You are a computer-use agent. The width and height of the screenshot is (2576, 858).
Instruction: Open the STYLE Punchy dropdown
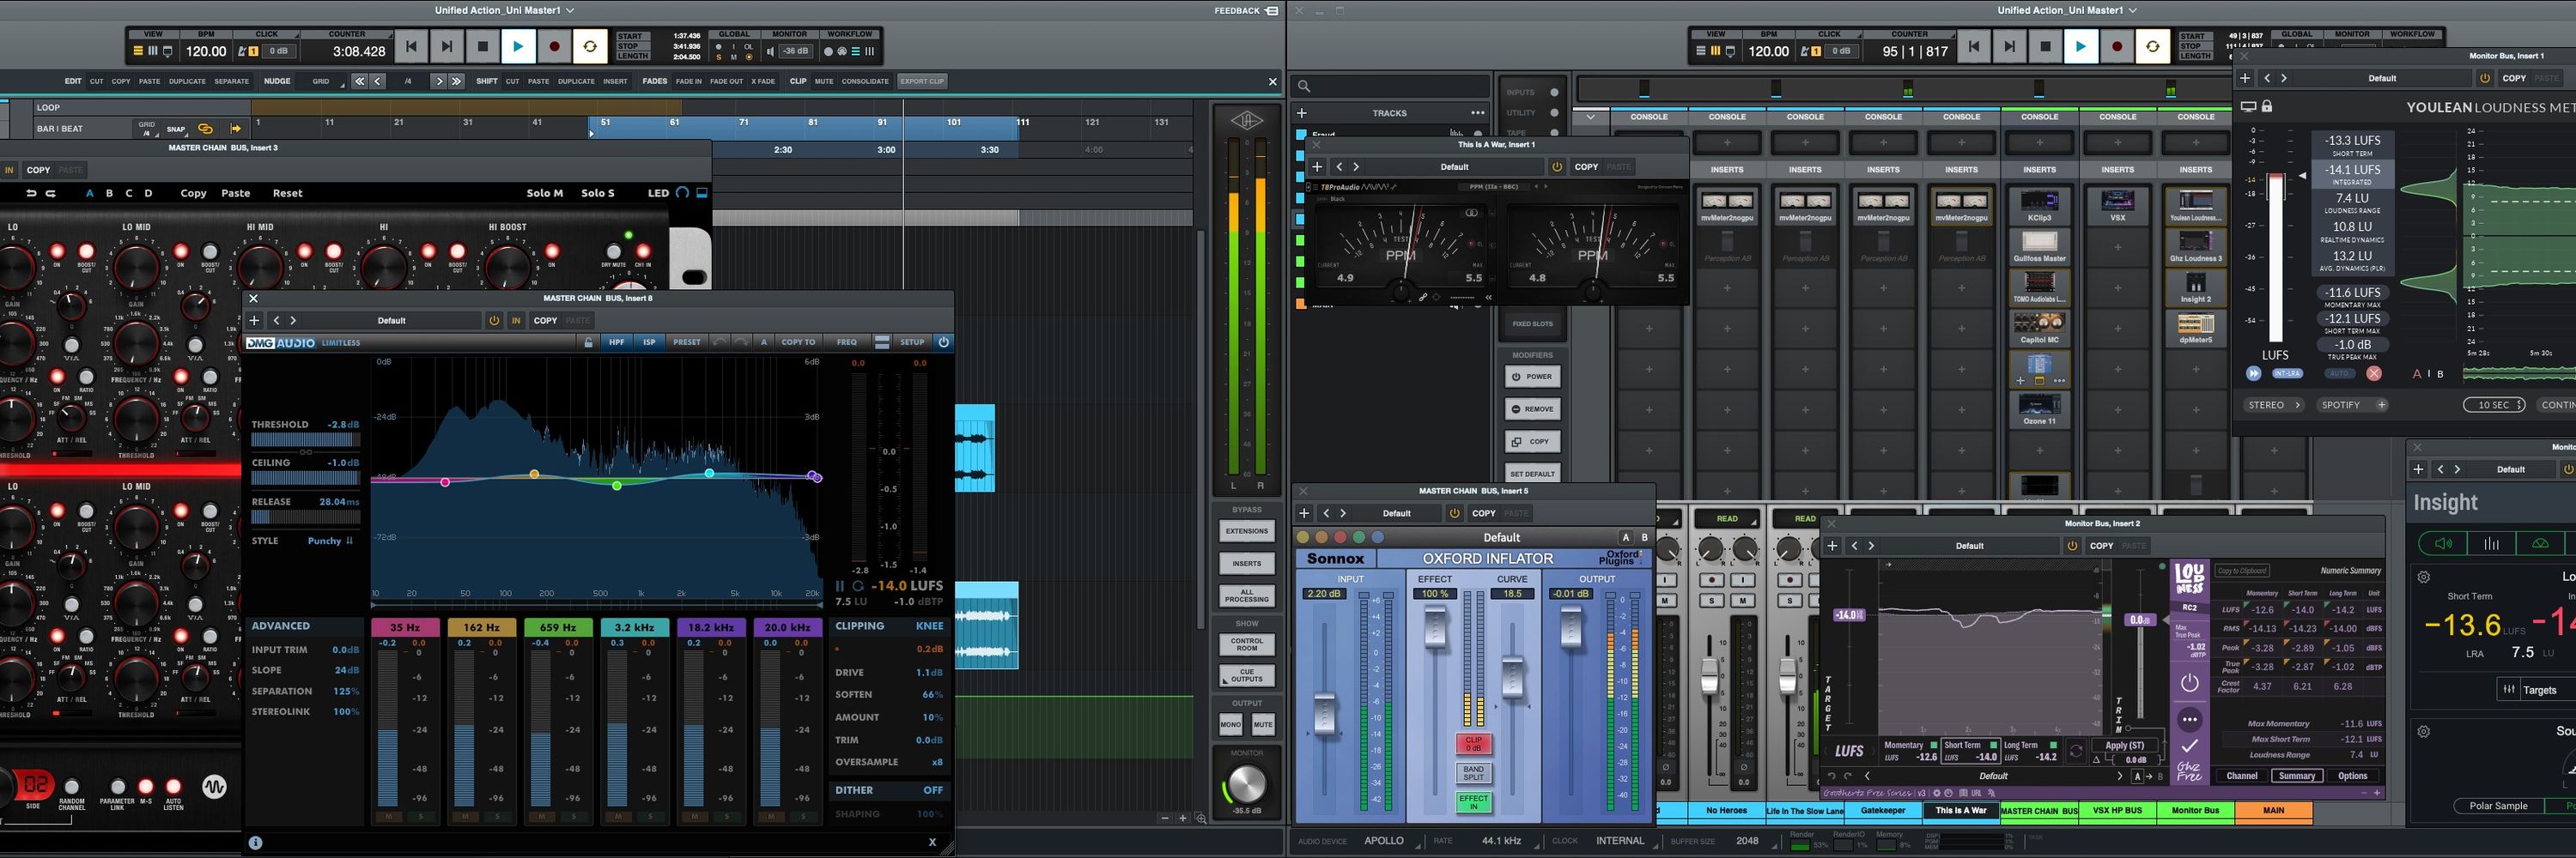point(330,541)
